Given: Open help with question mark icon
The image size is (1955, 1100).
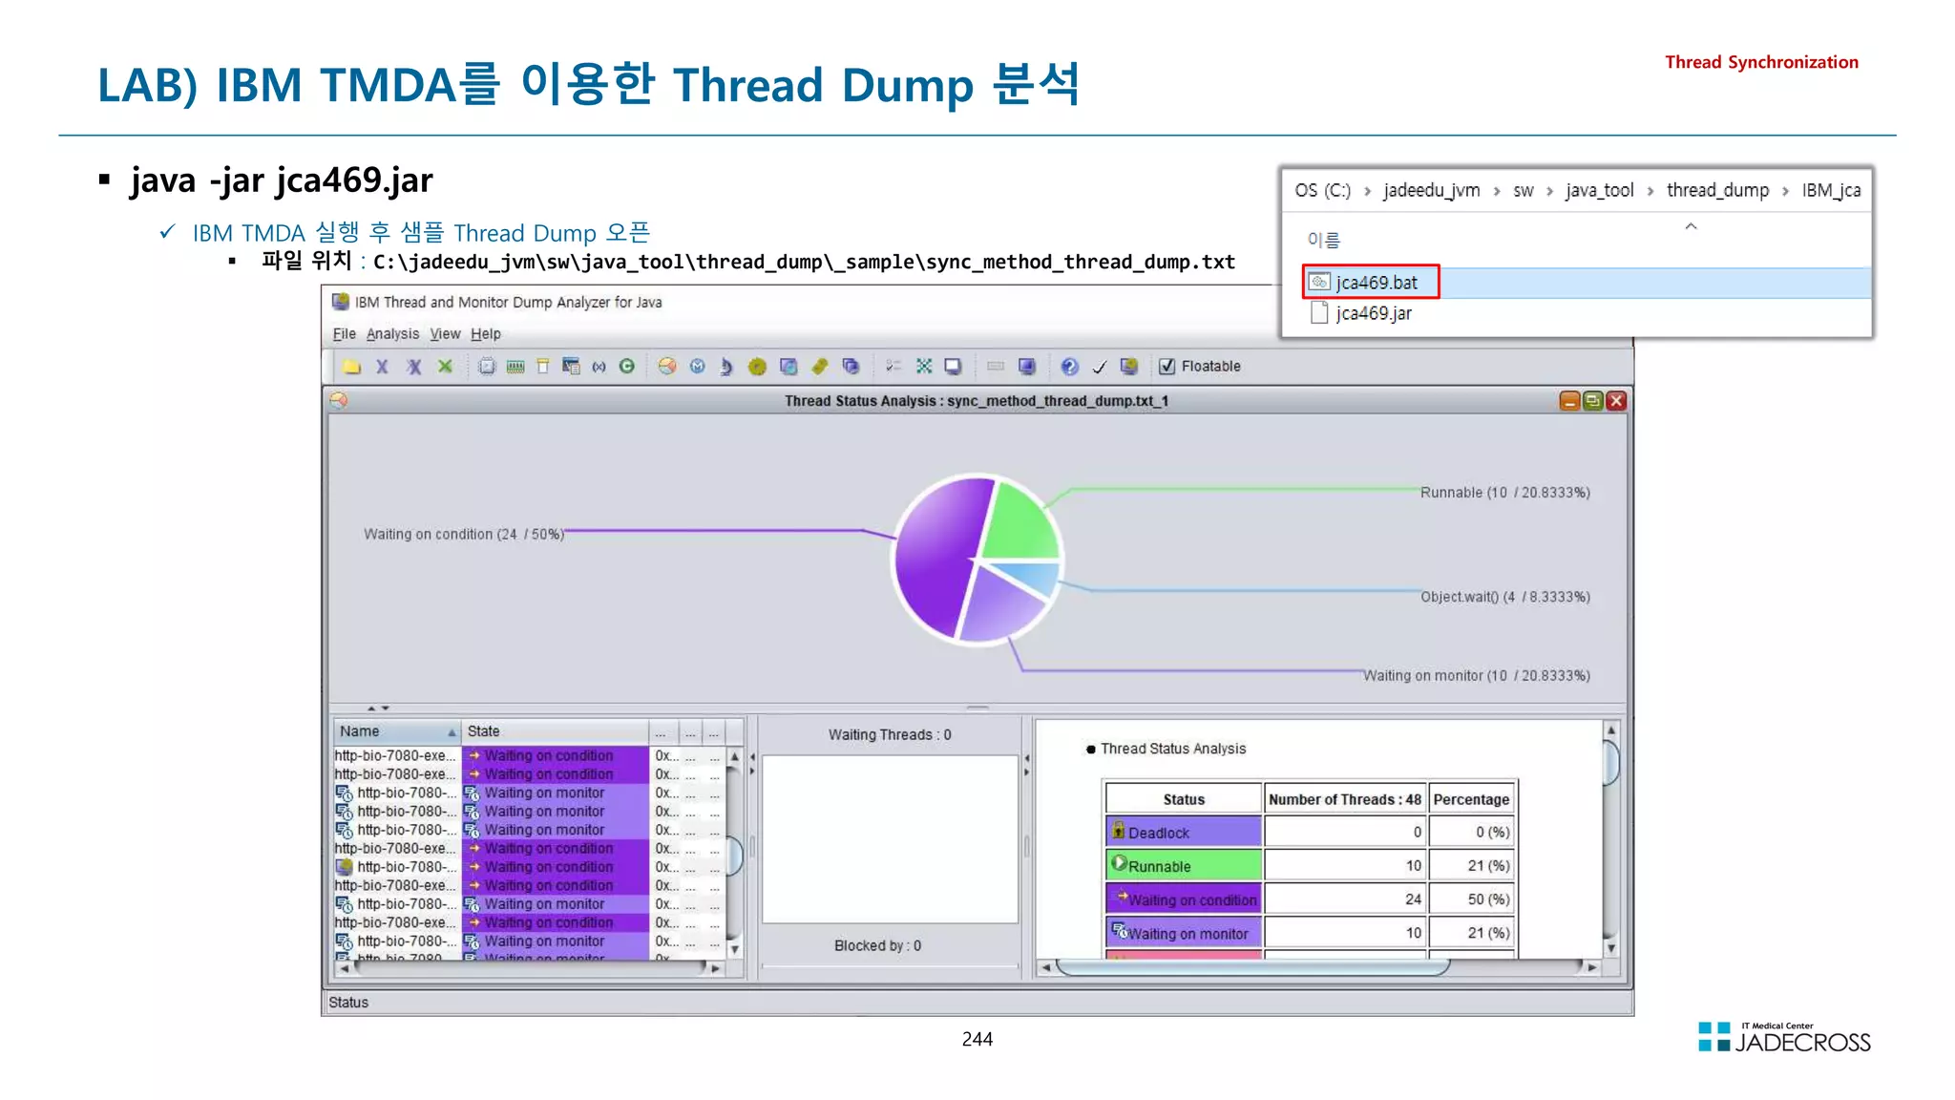Looking at the screenshot, I should pos(1070,367).
